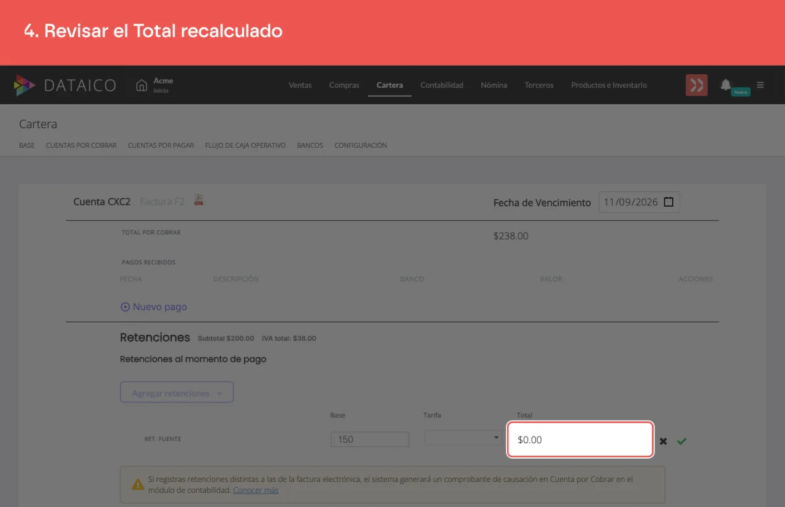Click the IVA total: $38.00 text
785x507 pixels.
(289, 338)
